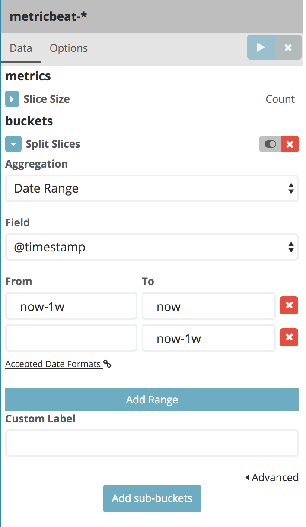Click the Add Range button
The height and width of the screenshot is (527, 306).
152,400
